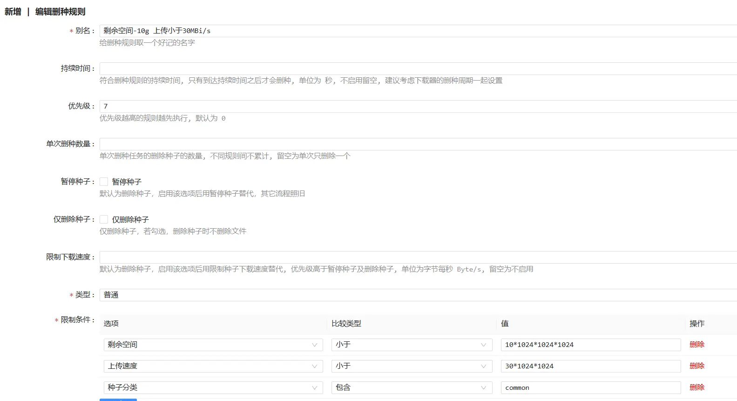Delete the 上传速度 condition row
737x401 pixels.
coord(696,366)
